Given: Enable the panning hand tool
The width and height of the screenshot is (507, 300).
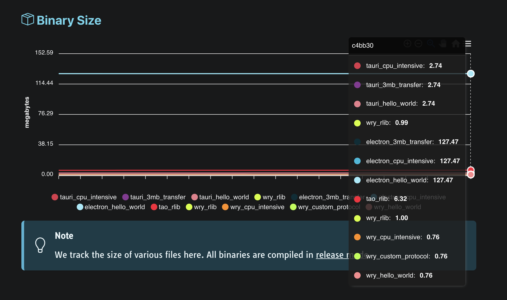Looking at the screenshot, I should 443,44.
